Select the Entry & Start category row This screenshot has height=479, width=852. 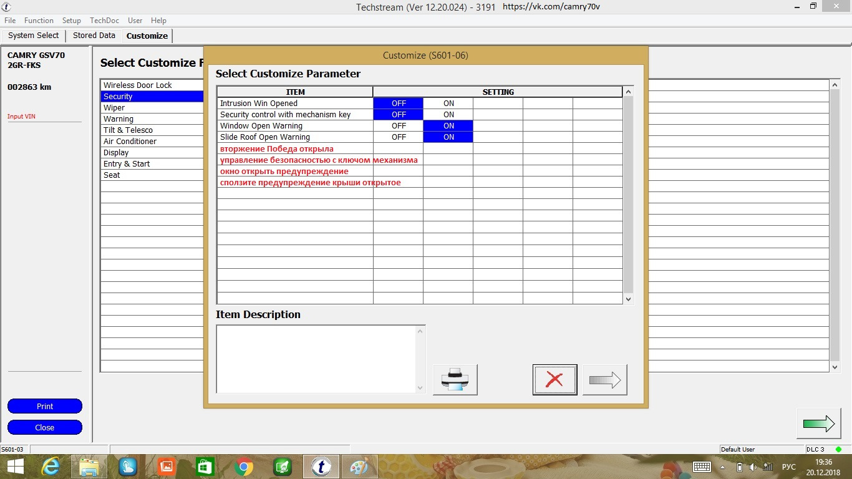click(x=152, y=164)
